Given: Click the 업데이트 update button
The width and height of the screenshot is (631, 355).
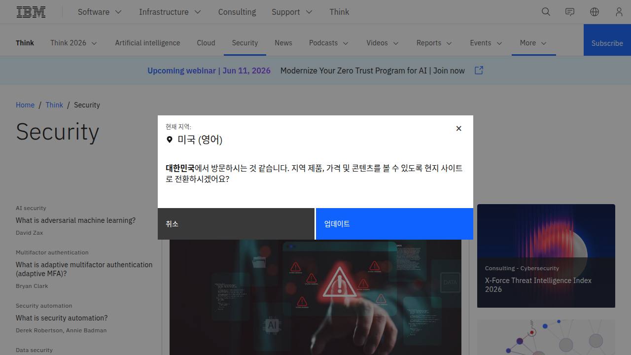Looking at the screenshot, I should (394, 224).
